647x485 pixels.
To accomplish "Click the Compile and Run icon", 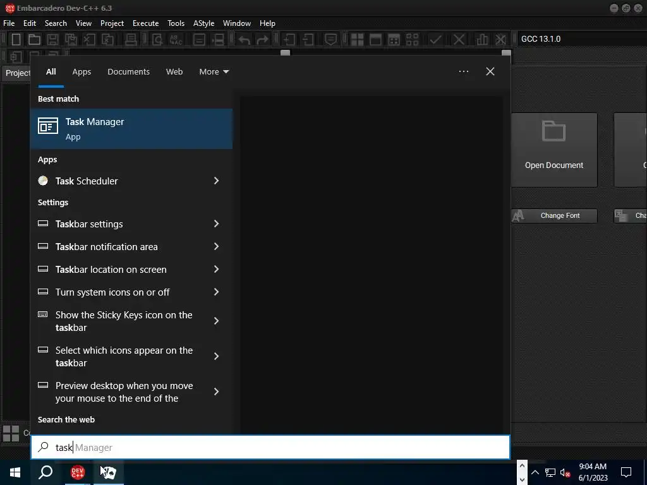I will coord(394,40).
